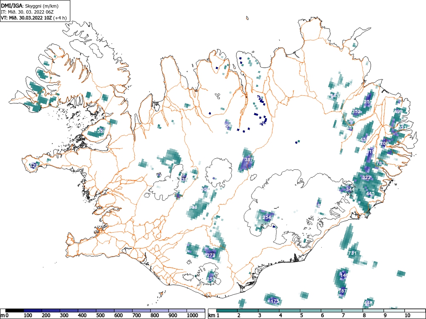Click the 543 visibility value in the northeast

coord(335,96)
